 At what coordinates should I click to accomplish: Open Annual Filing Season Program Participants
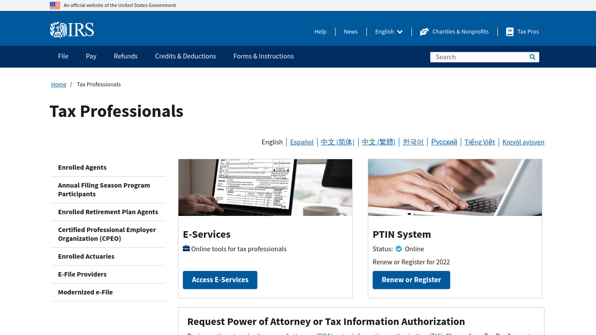pos(104,190)
